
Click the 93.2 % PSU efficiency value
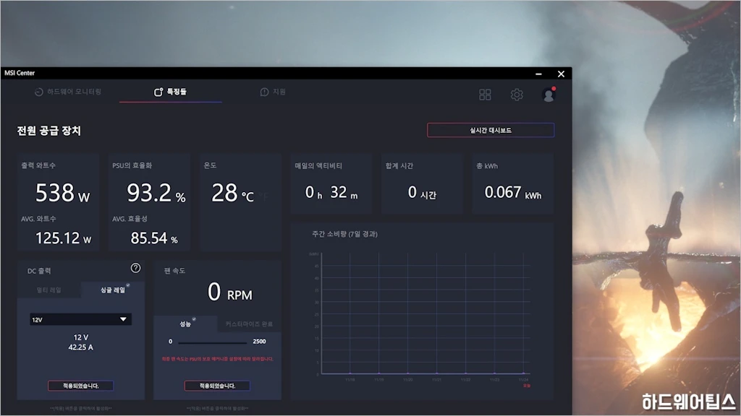156,193
